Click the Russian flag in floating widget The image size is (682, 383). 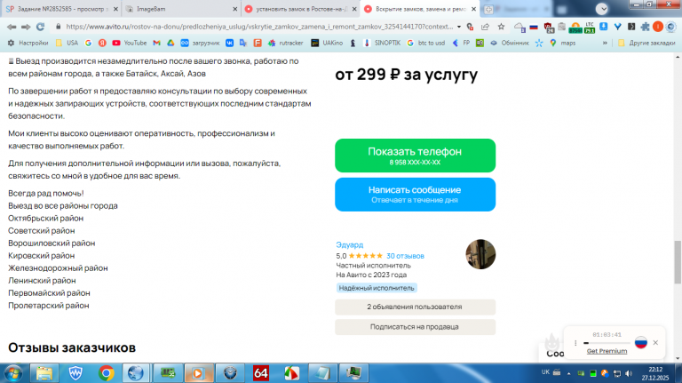click(x=640, y=342)
